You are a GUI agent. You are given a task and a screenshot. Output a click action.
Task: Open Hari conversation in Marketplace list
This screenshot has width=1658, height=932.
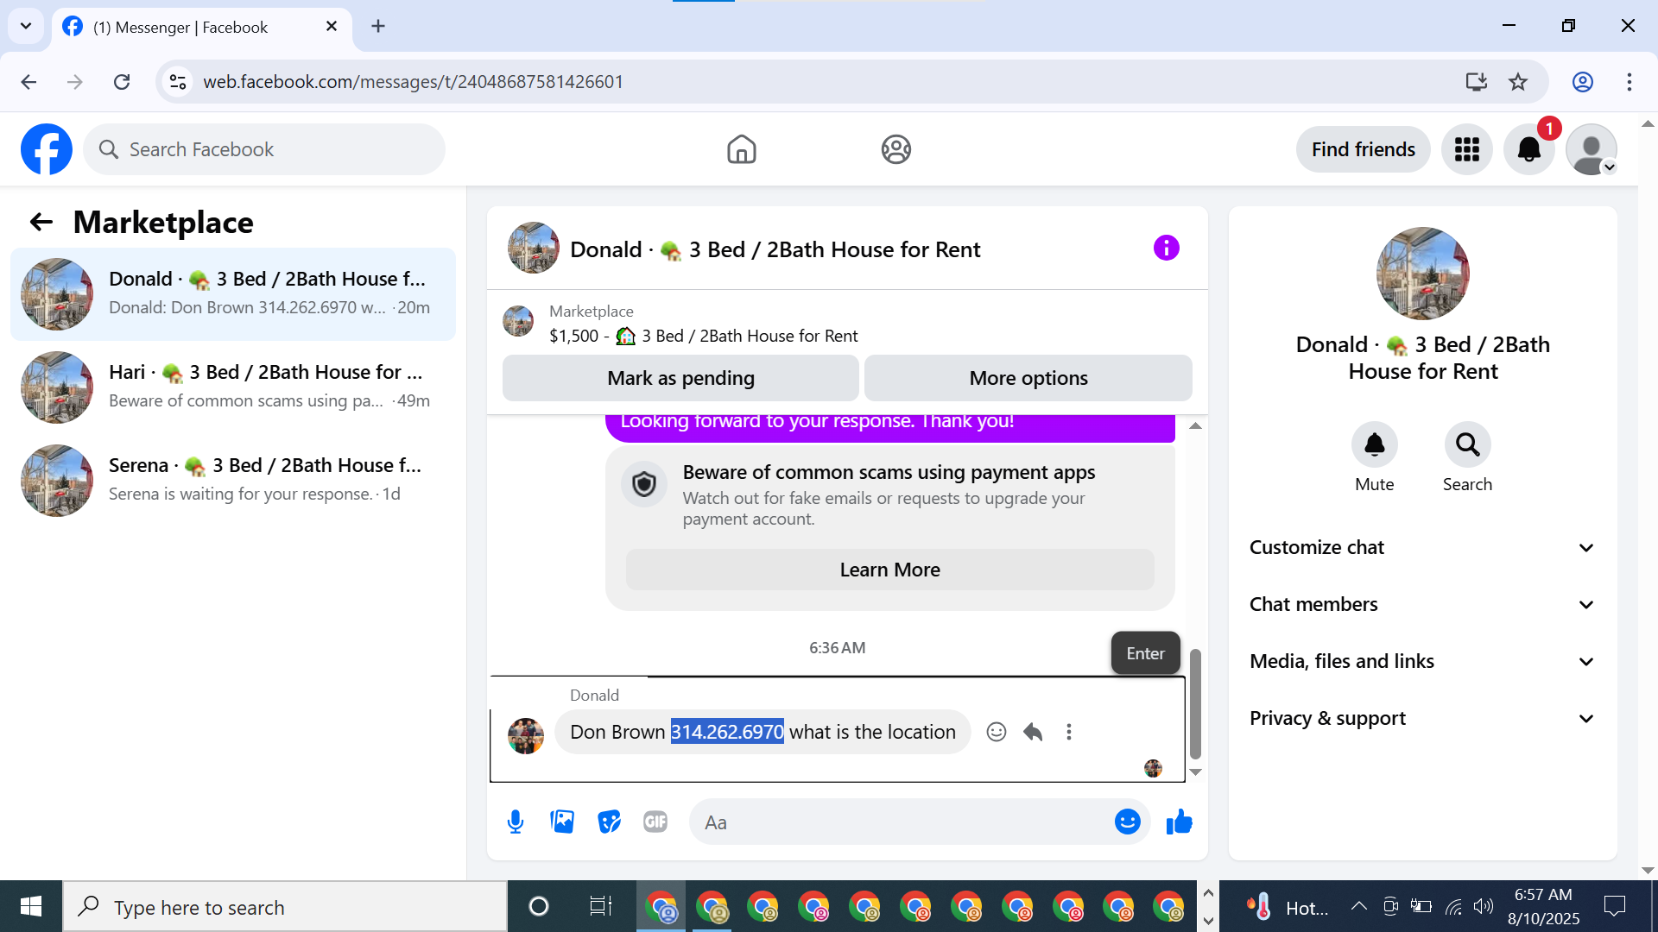click(x=233, y=387)
